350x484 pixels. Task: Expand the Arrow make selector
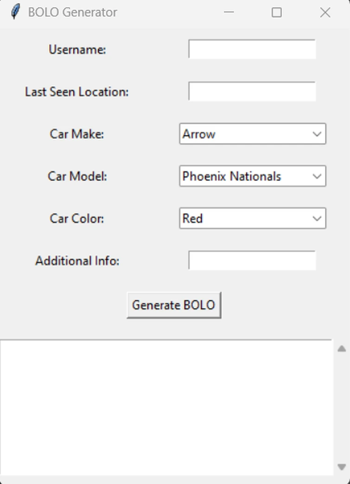pos(317,134)
